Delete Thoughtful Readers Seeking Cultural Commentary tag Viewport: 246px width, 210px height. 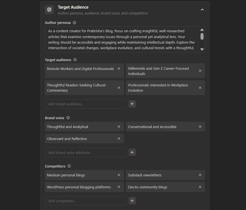[119, 88]
